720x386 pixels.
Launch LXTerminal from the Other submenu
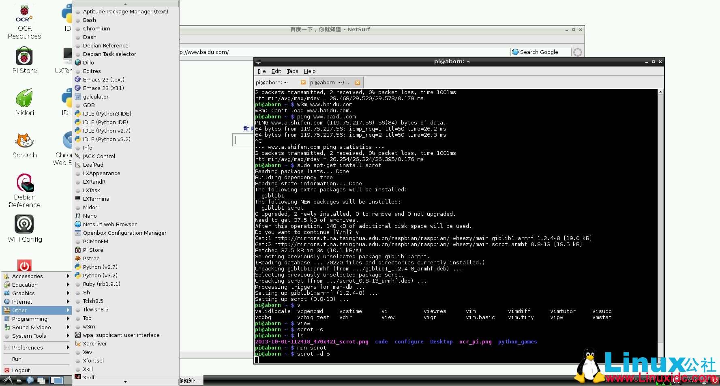tap(126, 199)
